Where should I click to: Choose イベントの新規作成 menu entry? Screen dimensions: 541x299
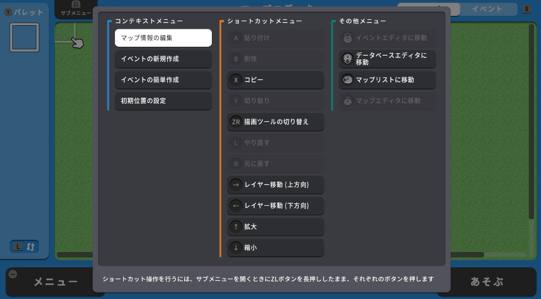(x=163, y=59)
